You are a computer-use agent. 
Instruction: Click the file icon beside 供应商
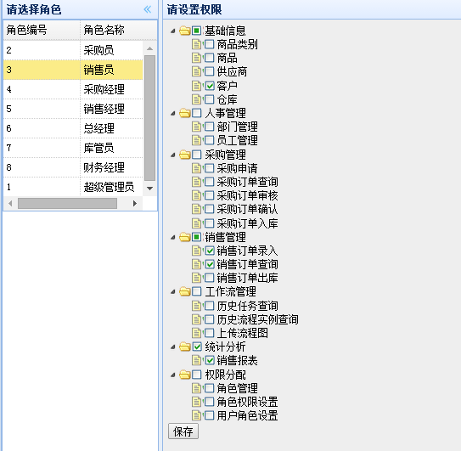(x=196, y=71)
